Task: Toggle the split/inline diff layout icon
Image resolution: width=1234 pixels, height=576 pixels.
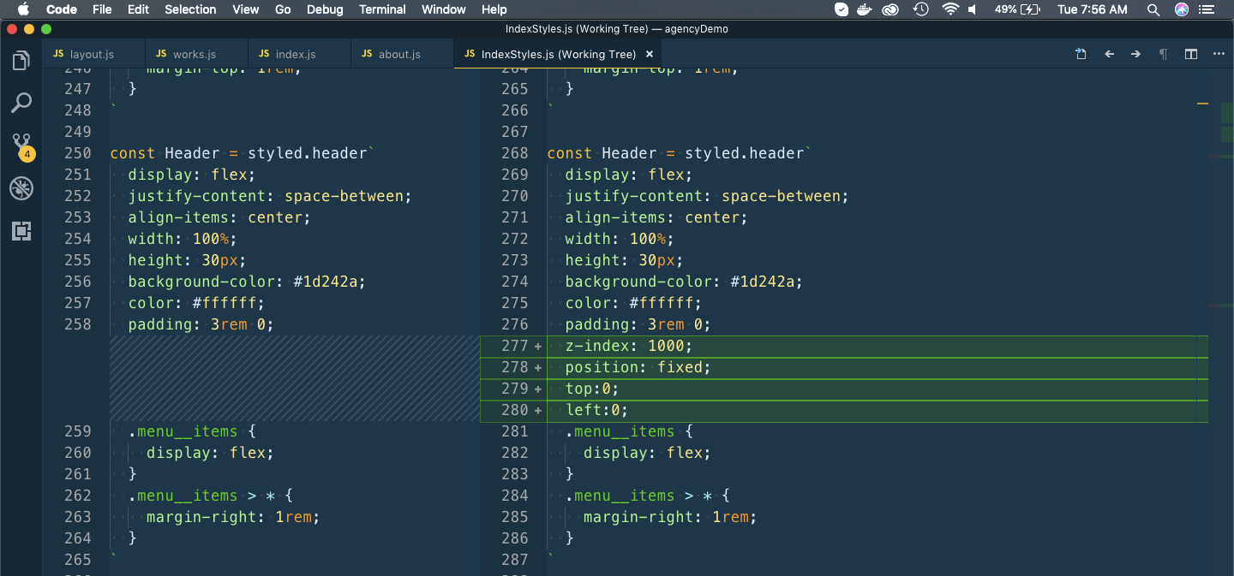Action: [x=1190, y=54]
